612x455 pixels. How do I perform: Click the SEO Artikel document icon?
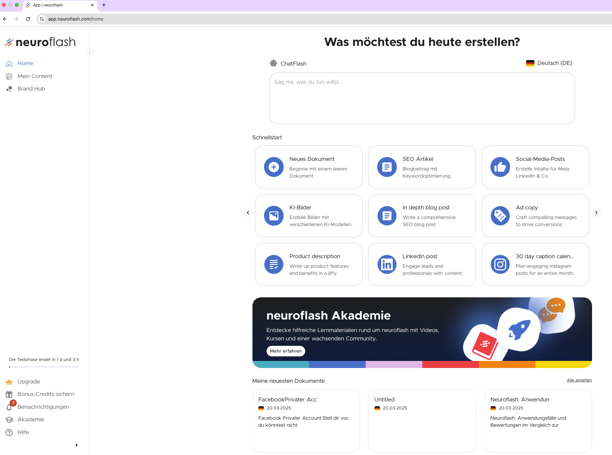point(387,167)
